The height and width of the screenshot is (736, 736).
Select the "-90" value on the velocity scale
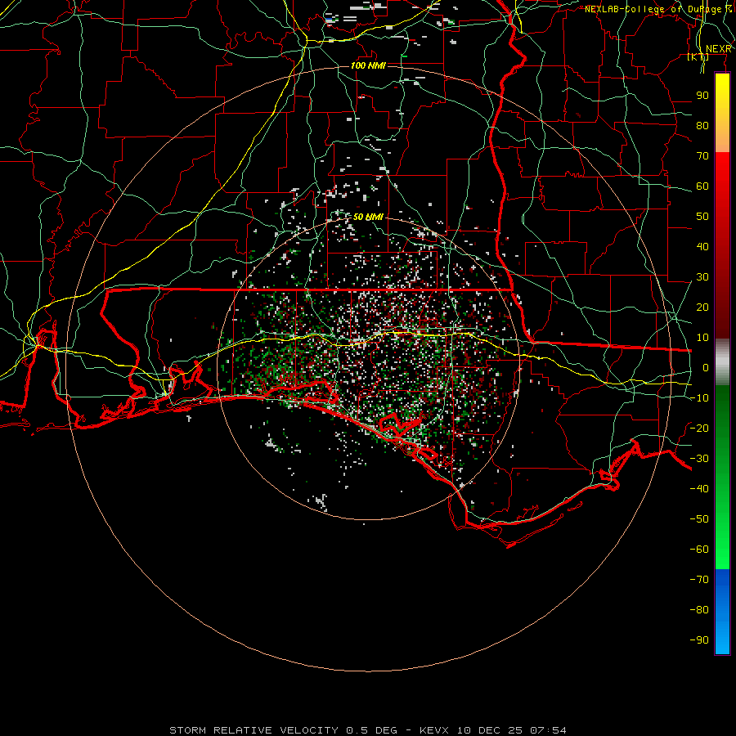(699, 640)
